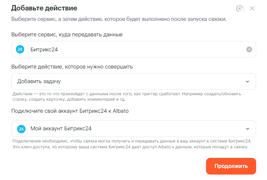Viewport: 267px width, 180px height.
Task: Click the Битрикс24 logo in account selector
Action: 20,129
